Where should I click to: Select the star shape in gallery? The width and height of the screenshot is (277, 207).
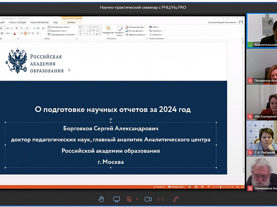tap(97, 34)
